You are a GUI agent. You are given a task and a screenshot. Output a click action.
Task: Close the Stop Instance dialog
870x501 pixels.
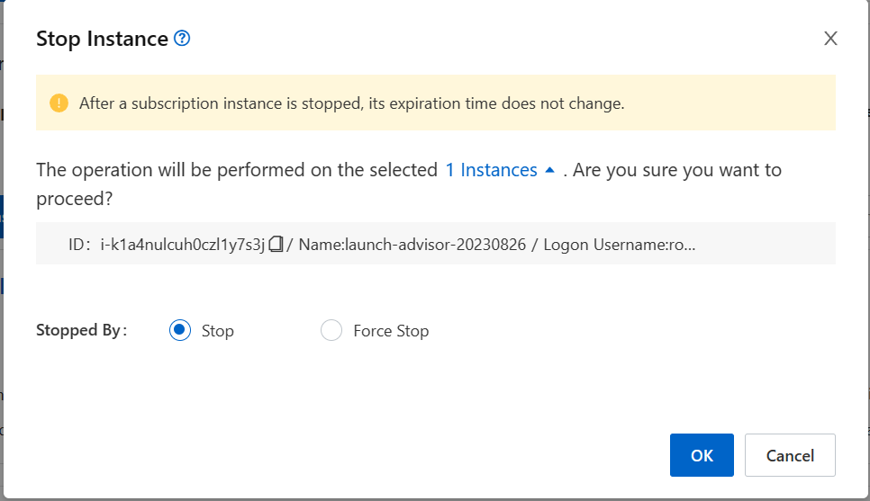click(x=830, y=39)
